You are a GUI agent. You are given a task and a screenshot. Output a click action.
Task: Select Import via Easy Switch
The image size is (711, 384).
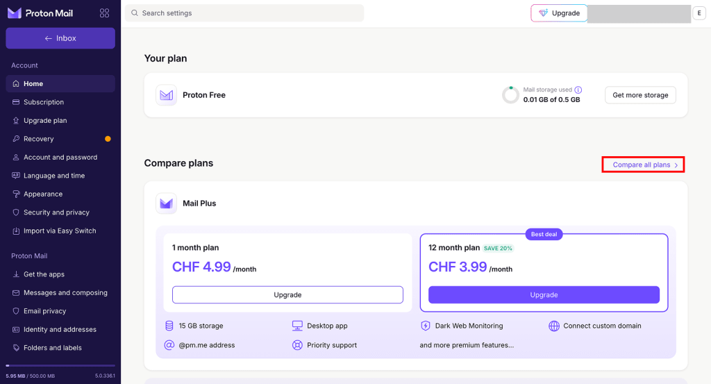[60, 231]
